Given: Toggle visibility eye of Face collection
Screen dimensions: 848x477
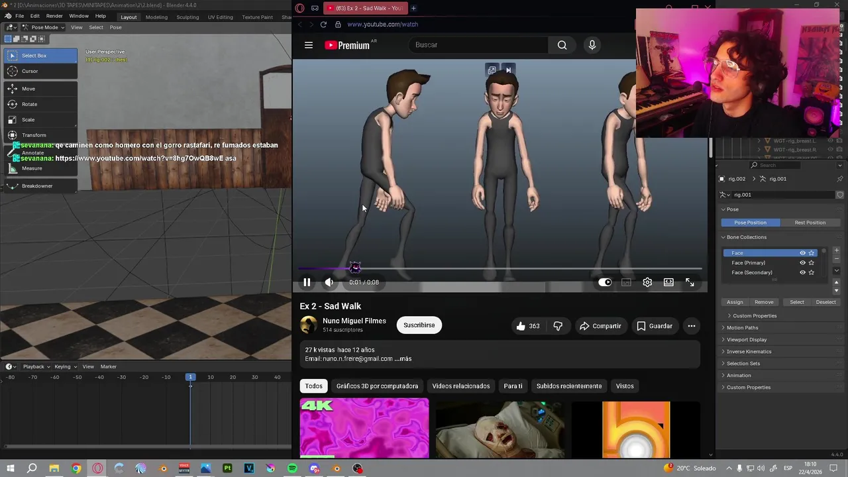Looking at the screenshot, I should coord(802,253).
